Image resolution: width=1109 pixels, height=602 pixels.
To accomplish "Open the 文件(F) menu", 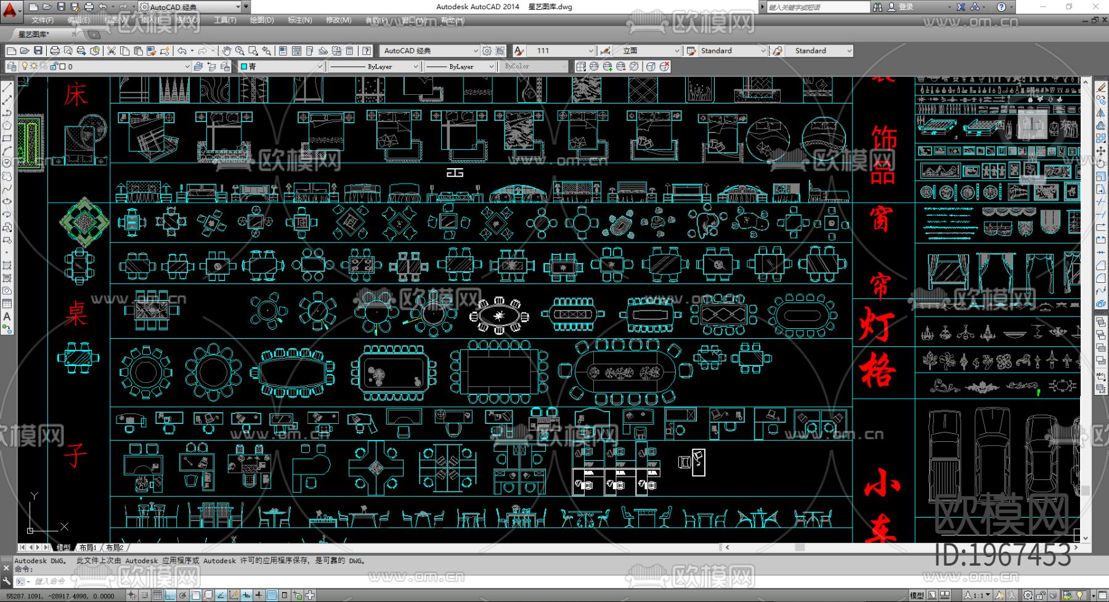I will pos(43,20).
